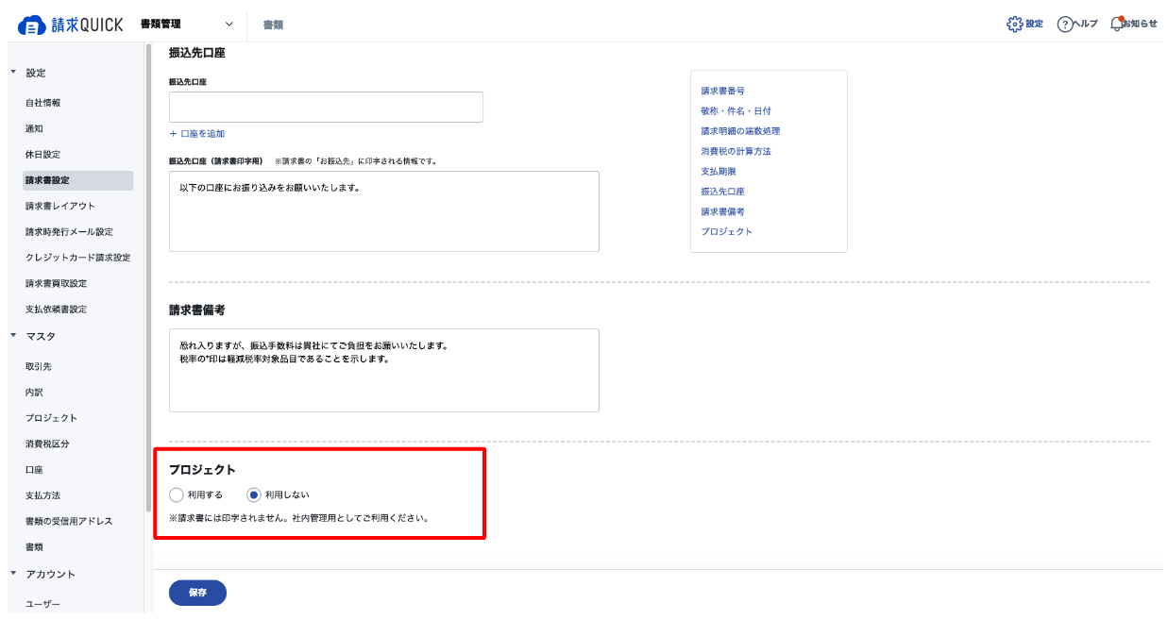Viewport: 1168px width, 620px height.
Task: Click the 振込先口座 input field
Action: coord(326,107)
